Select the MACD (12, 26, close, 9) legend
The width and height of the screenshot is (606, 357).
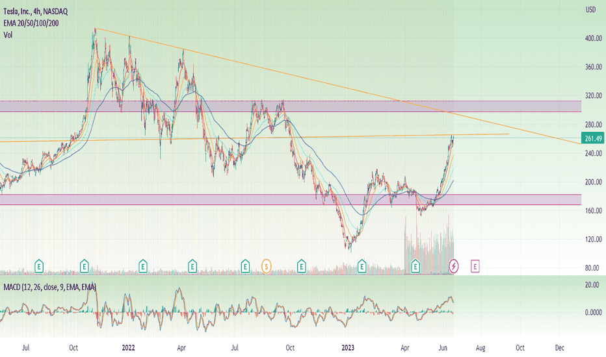point(49,287)
